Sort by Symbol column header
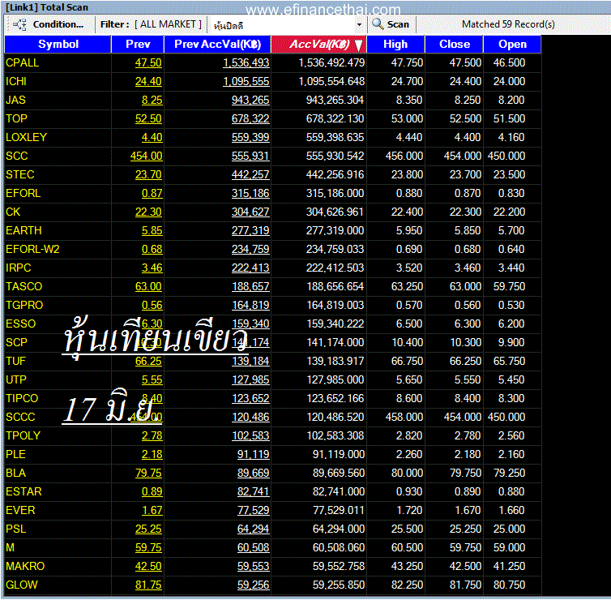This screenshot has width=611, height=600. pos(58,44)
